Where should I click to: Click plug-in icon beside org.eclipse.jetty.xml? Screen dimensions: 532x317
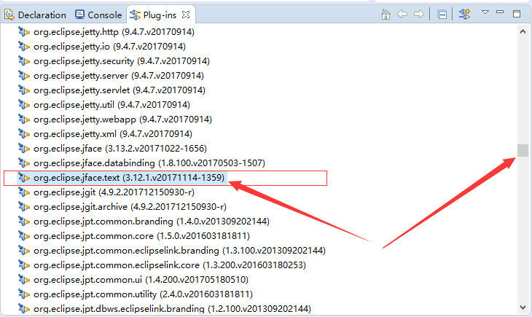click(x=24, y=134)
